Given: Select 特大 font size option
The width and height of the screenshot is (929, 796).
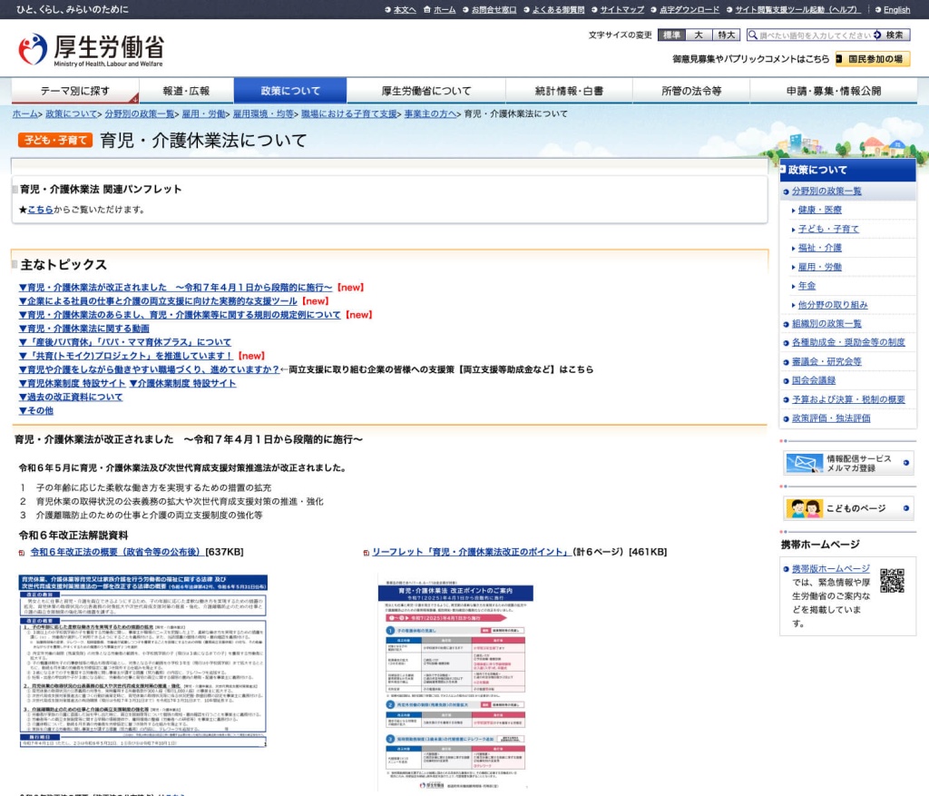Looking at the screenshot, I should (x=727, y=35).
